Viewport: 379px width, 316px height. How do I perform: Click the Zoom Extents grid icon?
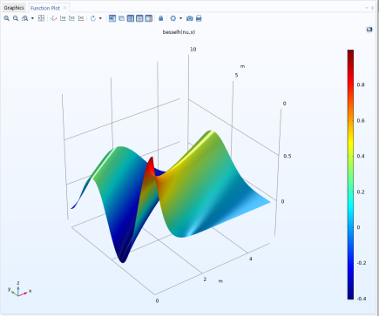coord(41,18)
